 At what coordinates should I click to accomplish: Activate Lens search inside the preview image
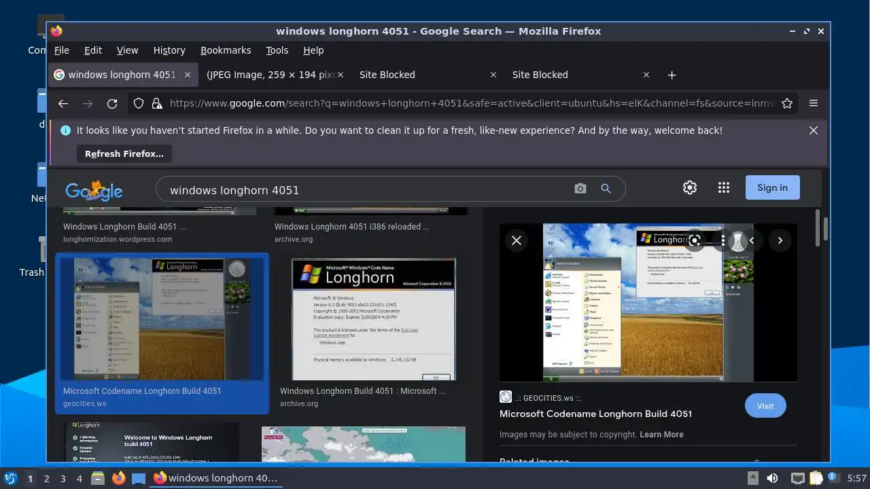coord(695,240)
